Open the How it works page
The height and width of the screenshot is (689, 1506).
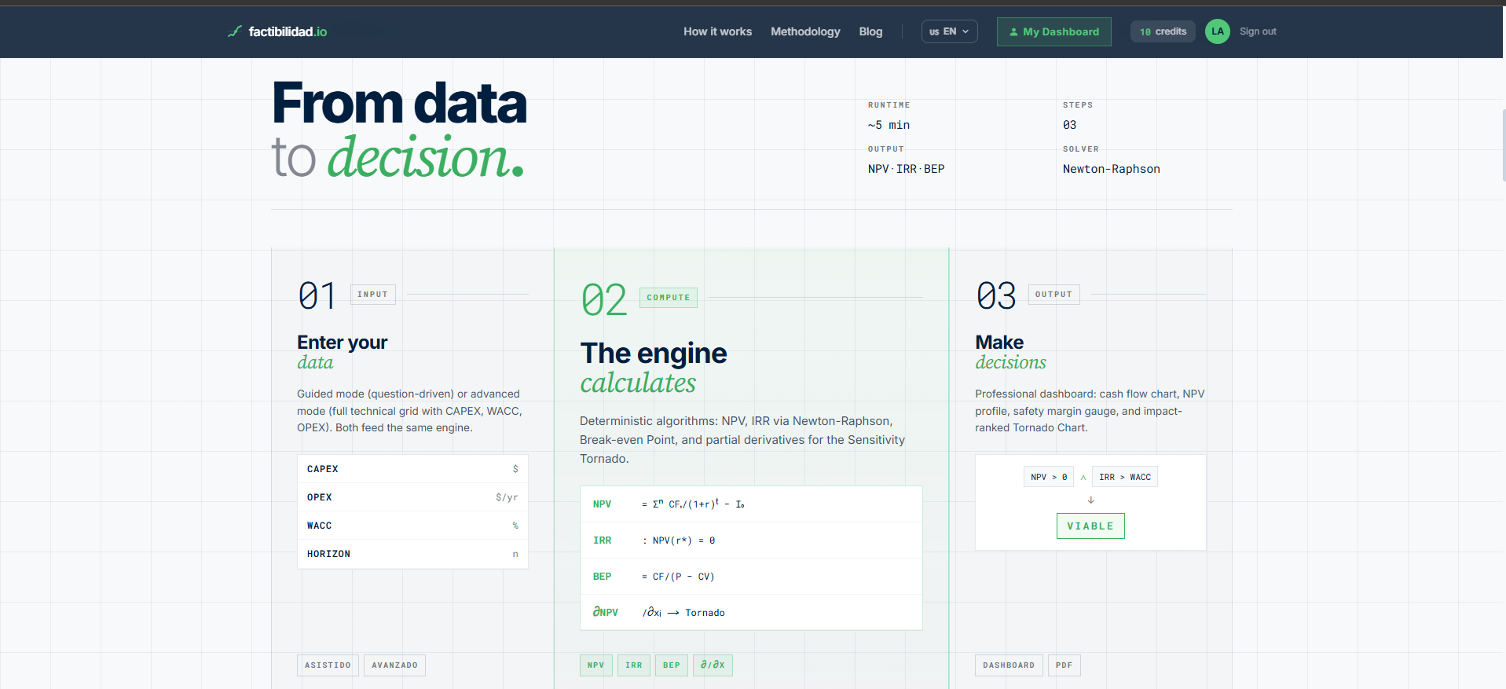click(717, 31)
